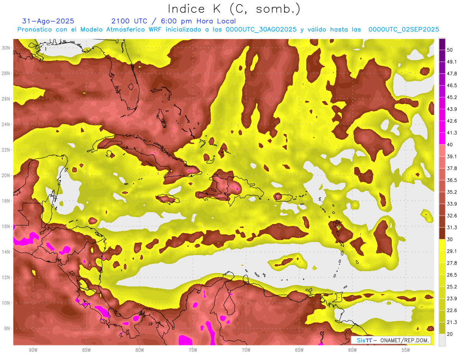
Task: Click the '85W' longitude label
Action: (86, 350)
